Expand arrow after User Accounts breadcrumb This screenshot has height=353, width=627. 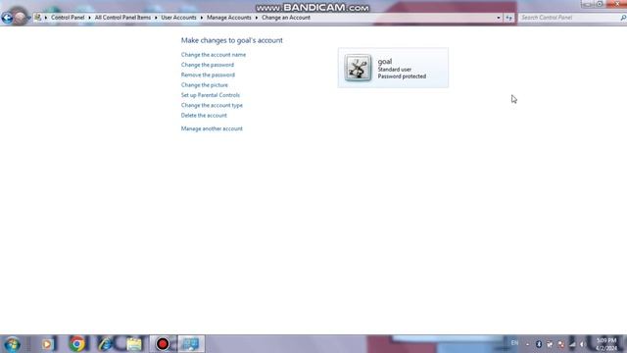click(x=202, y=18)
